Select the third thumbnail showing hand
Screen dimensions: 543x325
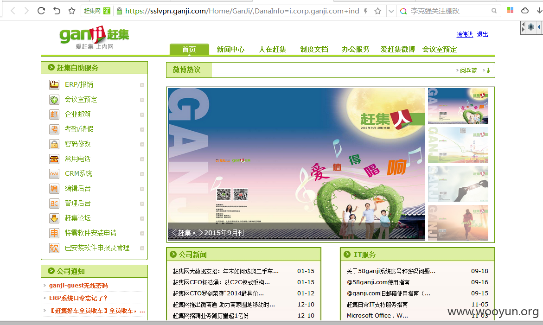tap(458, 184)
